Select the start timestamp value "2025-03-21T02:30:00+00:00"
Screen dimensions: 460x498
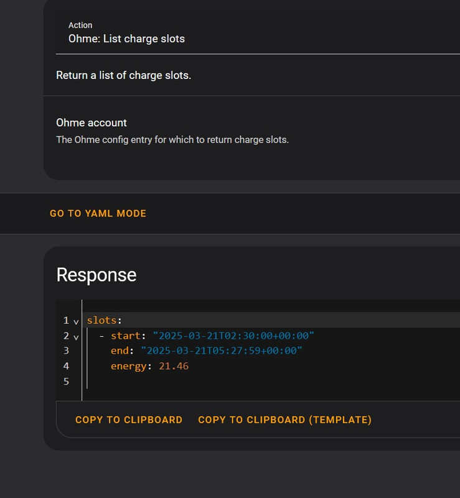tap(233, 336)
